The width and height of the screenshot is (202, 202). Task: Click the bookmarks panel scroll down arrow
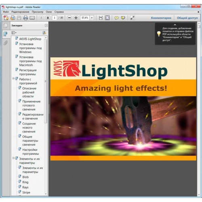click(x=46, y=194)
